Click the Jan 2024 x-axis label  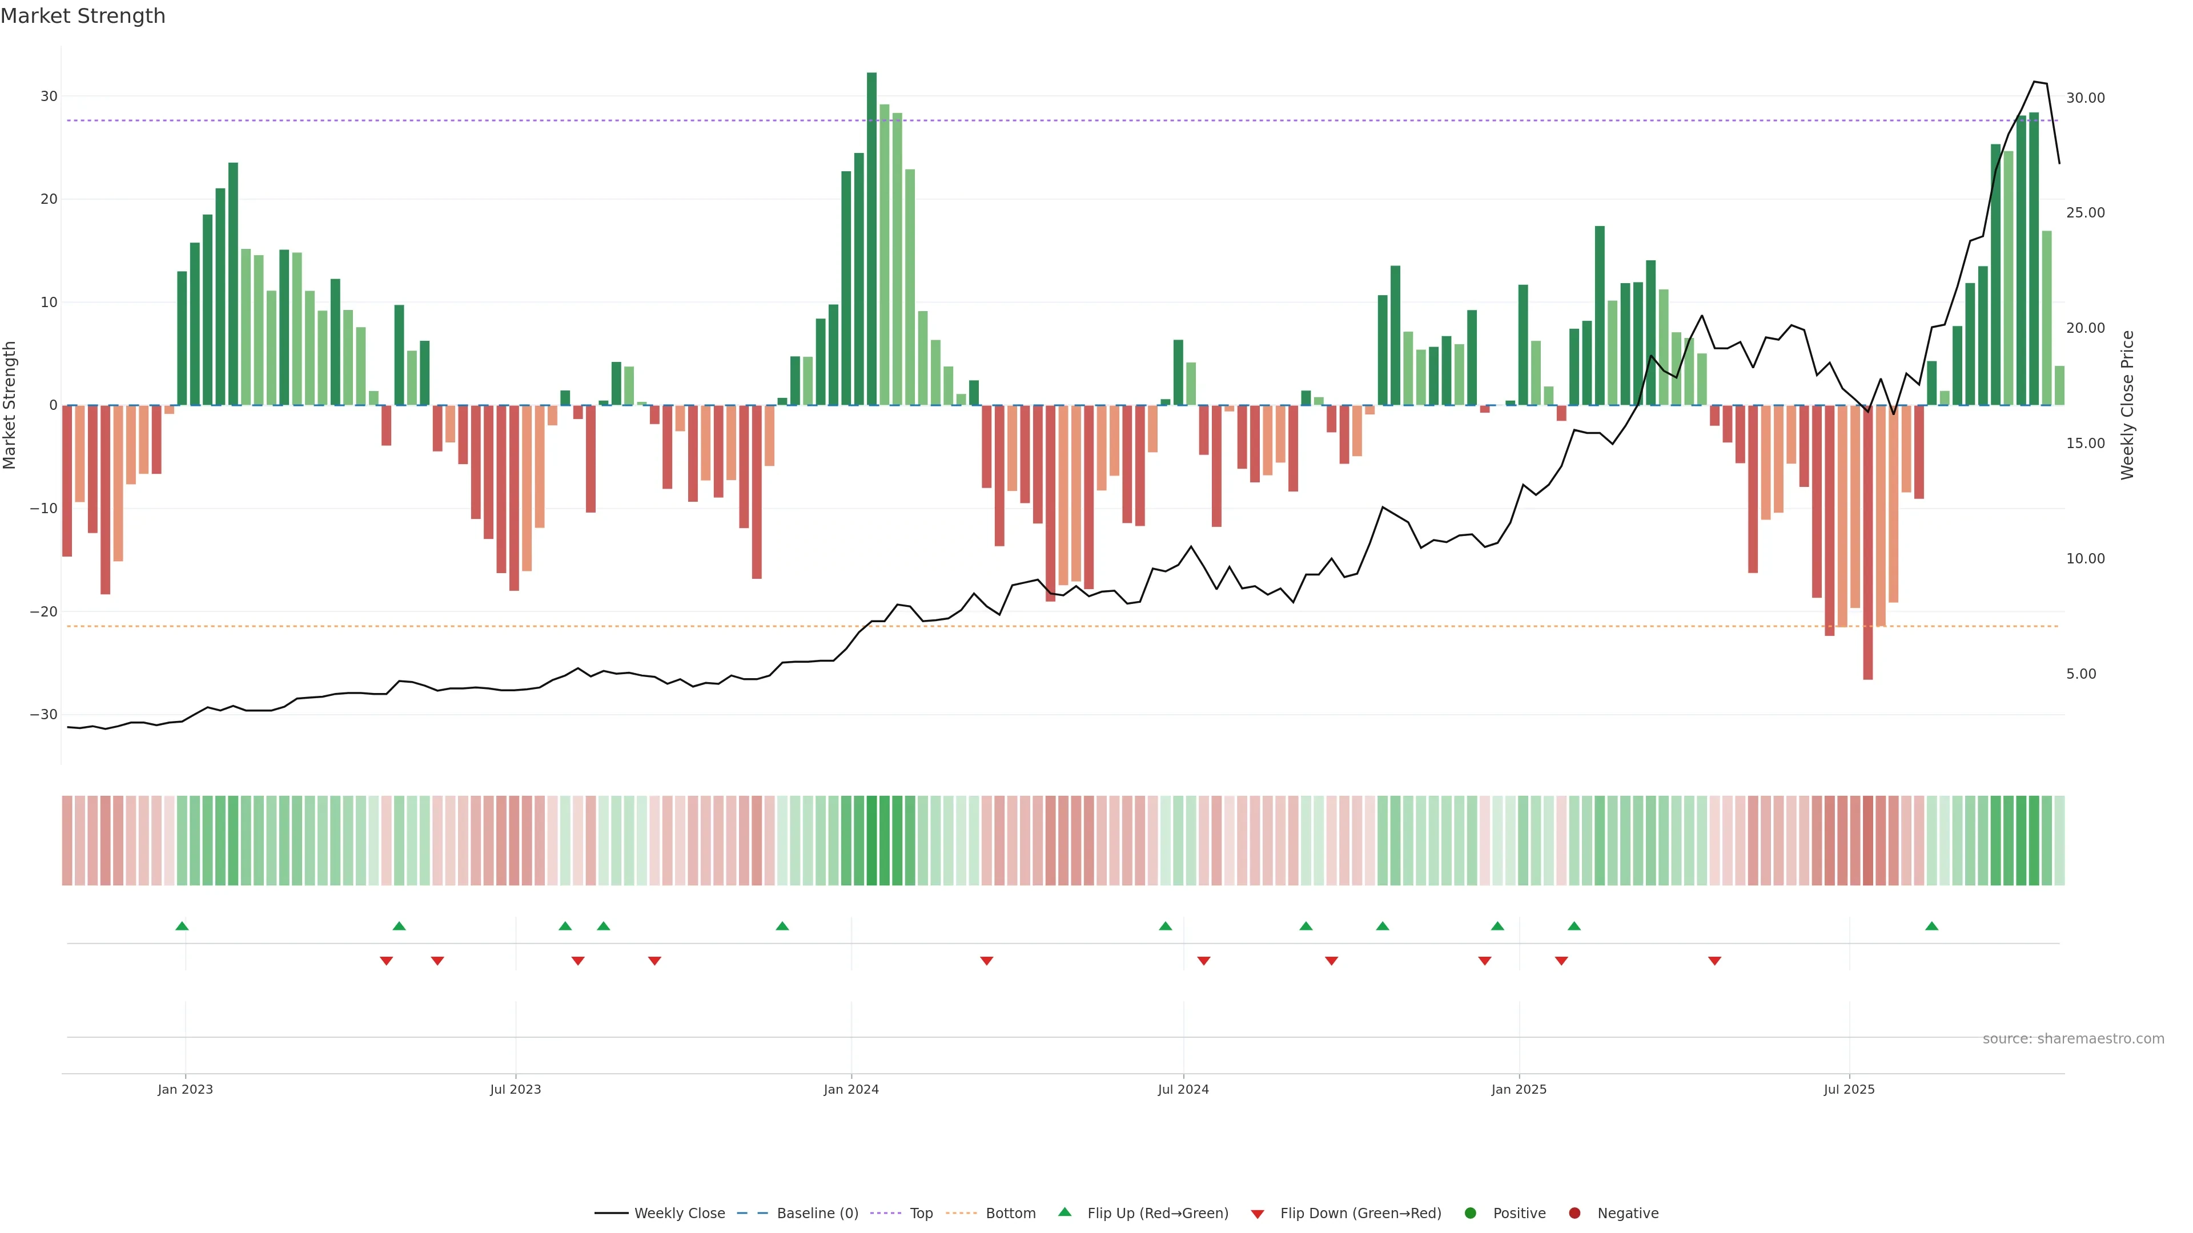pos(852,1089)
